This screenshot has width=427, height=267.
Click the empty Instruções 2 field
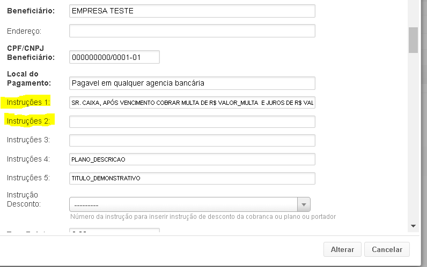click(192, 121)
